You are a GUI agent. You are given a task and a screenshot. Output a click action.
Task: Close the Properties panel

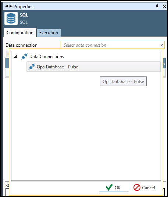click(x=164, y=6)
